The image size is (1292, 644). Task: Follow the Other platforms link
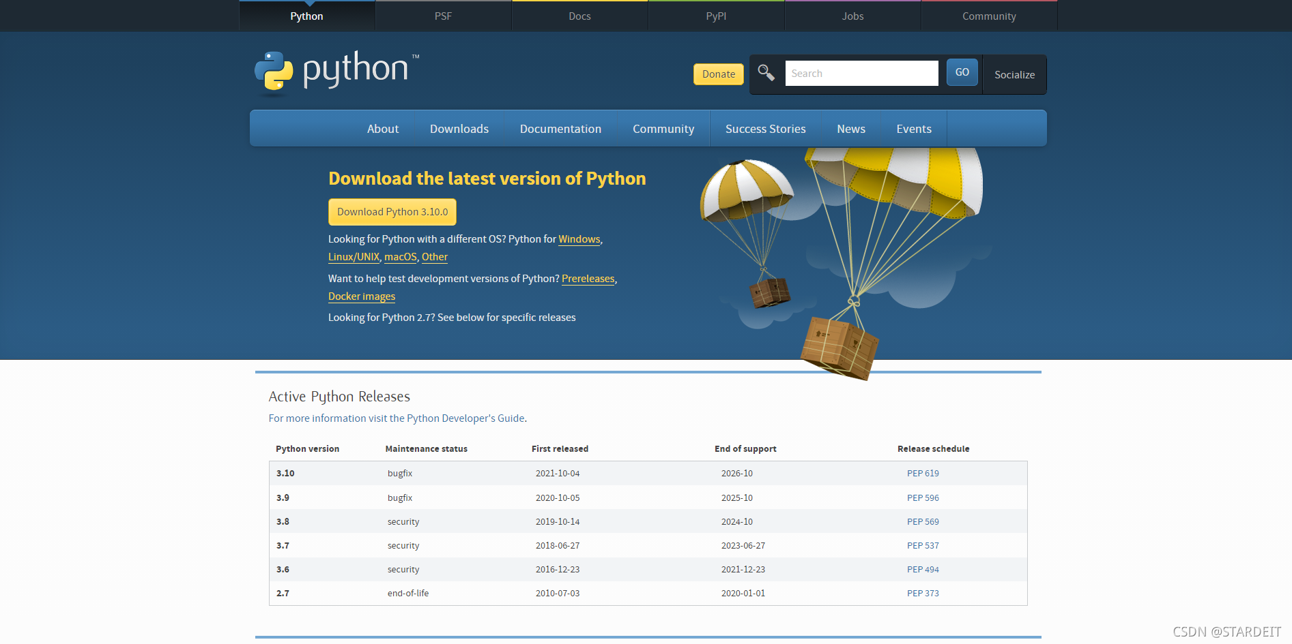point(435,257)
